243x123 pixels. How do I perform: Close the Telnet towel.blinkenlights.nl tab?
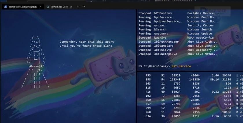tap(40, 7)
